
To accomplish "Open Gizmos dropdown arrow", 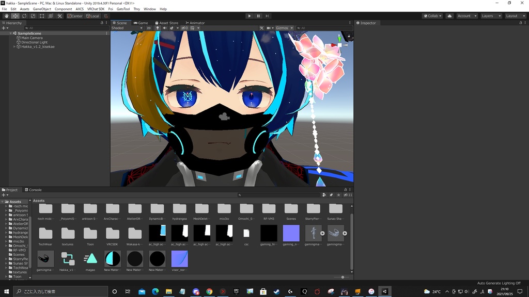I will (x=291, y=28).
